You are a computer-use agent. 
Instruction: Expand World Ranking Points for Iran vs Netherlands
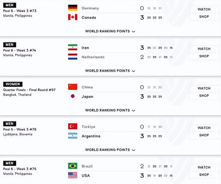[110, 71]
